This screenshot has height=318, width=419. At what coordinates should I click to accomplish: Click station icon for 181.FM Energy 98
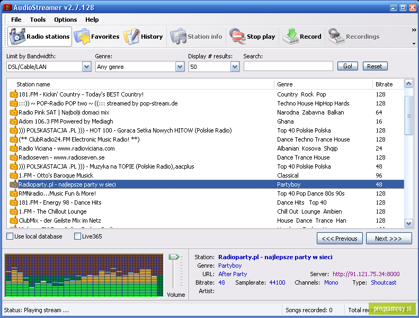[x=13, y=202]
